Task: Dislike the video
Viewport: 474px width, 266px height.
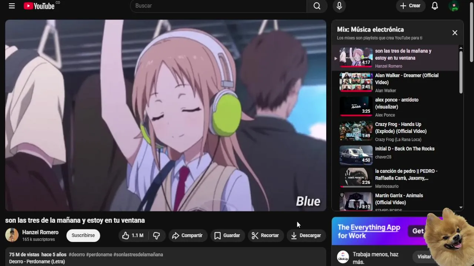Action: click(157, 235)
